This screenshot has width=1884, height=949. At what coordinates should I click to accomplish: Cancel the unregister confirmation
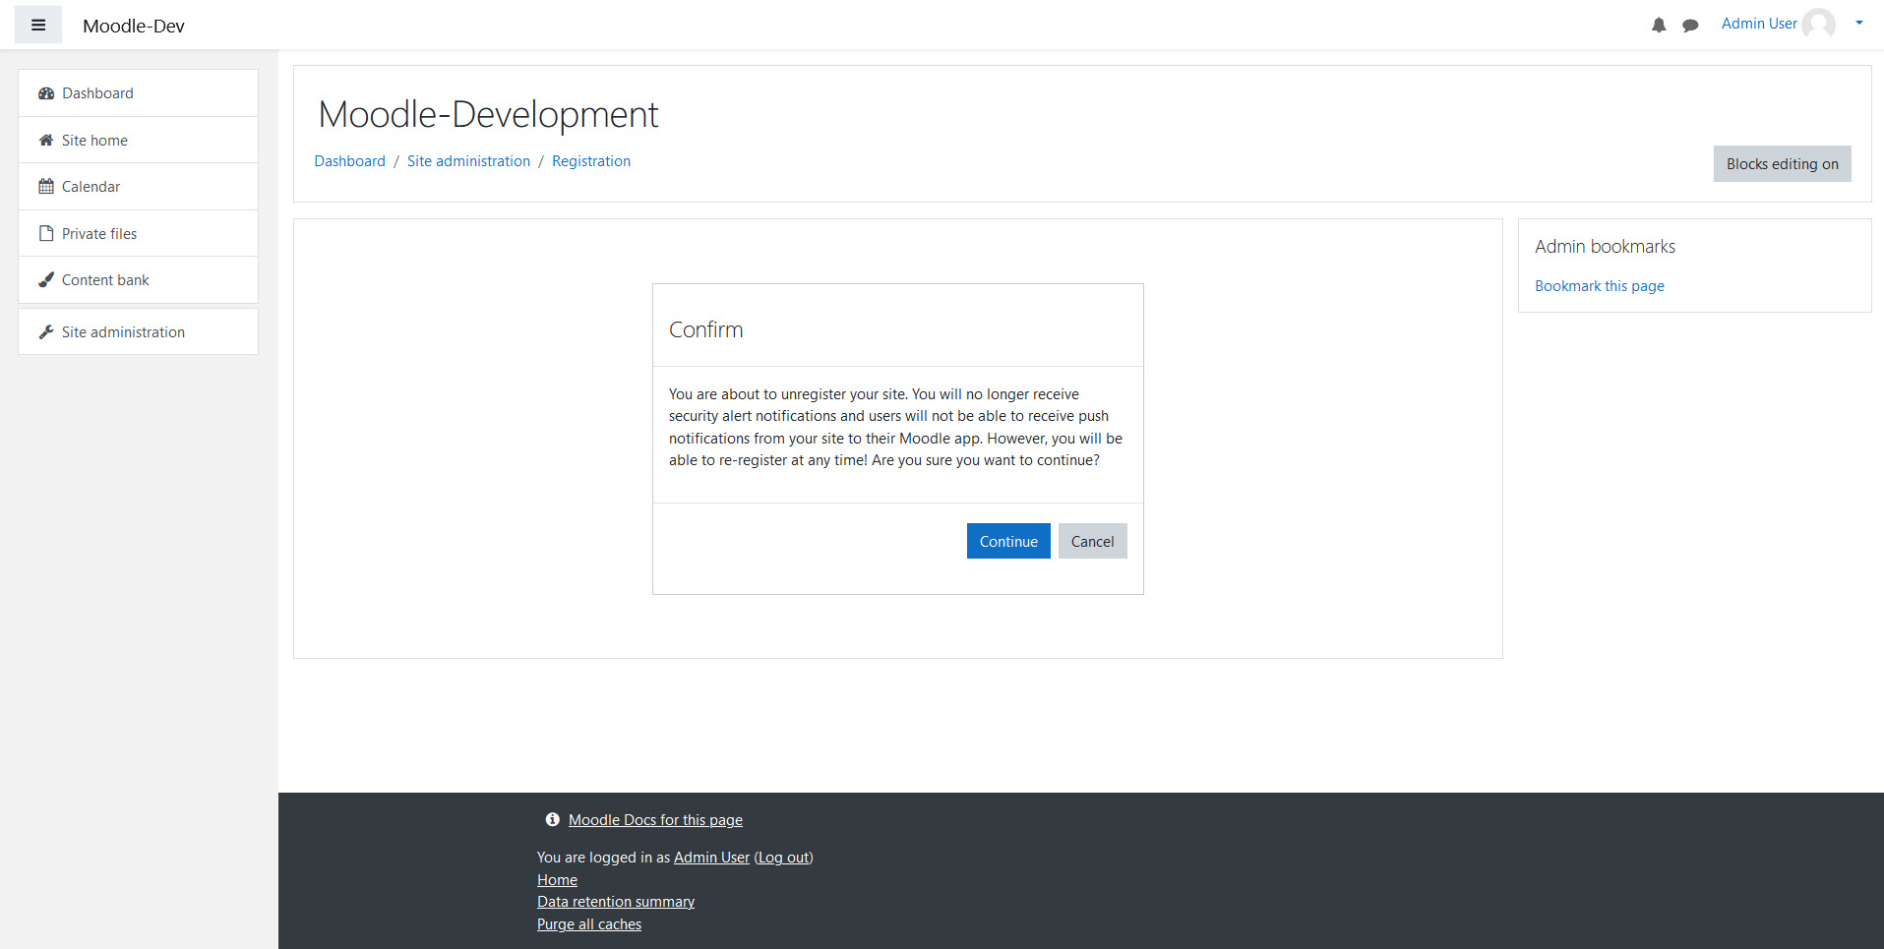click(x=1092, y=541)
